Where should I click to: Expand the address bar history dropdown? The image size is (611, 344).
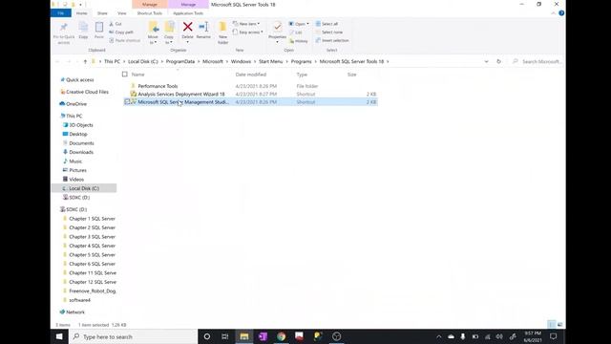coord(486,61)
